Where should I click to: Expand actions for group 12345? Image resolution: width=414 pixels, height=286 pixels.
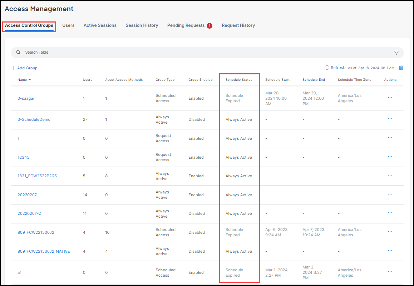tap(390, 156)
